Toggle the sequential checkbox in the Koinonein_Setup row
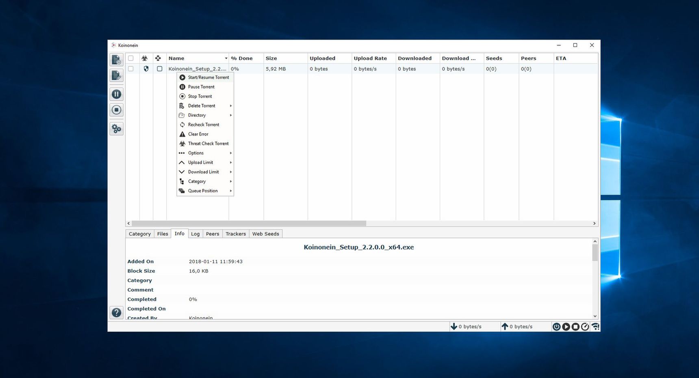 pos(160,69)
